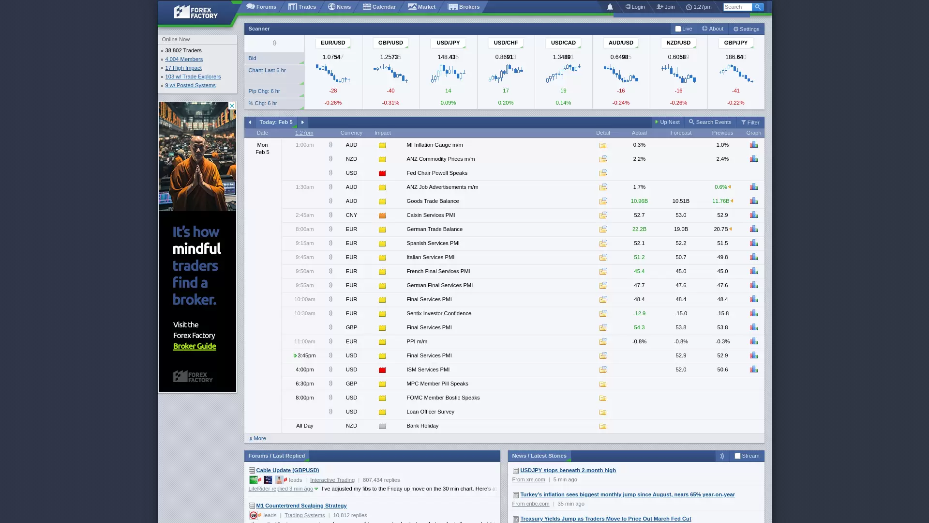Open graph for ISM Services PMI
Viewport: 929px width, 523px height.
tap(753, 369)
